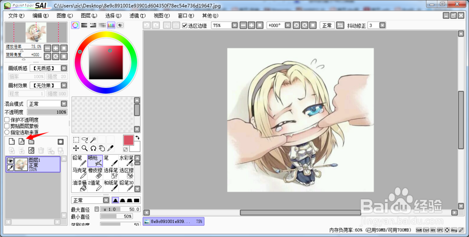Open the 抖动修正 stabilizer dropdown
Screen dimensions: 469x237
382,25
